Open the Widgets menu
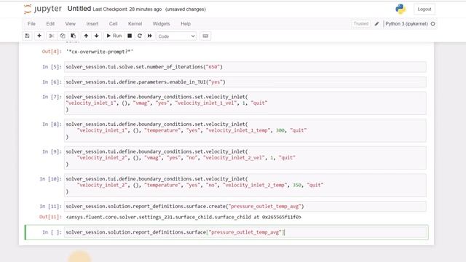The height and width of the screenshot is (262, 466). point(162,24)
